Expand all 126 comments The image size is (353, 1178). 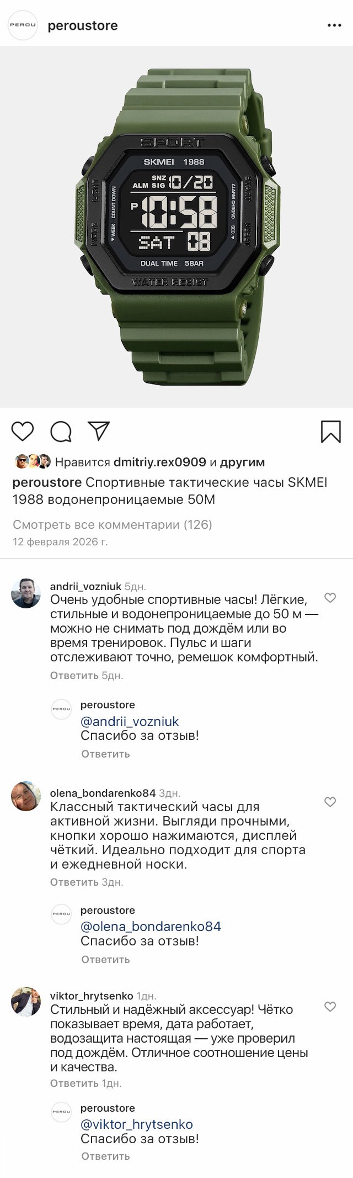(x=112, y=524)
